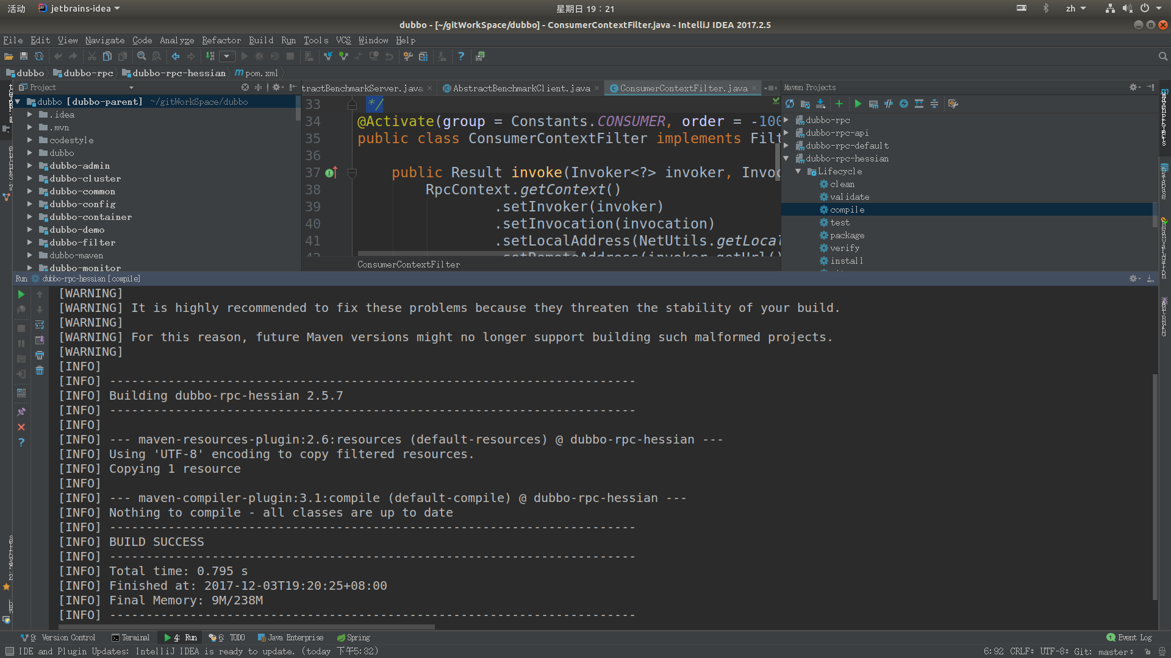Click the Synchronize icon in main toolbar
The image size is (1171, 658).
tap(39, 56)
